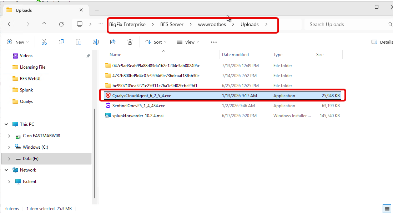Viewport: 393px width, 213px height.
Task: Expand the tsclient node
Action: point(9,182)
